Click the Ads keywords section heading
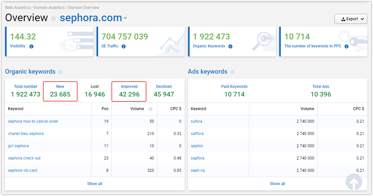This screenshot has width=373, height=196. pyautogui.click(x=208, y=72)
